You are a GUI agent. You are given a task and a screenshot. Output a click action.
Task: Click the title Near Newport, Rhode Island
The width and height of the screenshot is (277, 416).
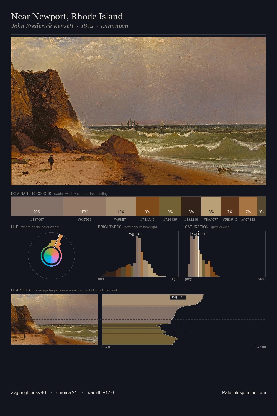pos(67,16)
